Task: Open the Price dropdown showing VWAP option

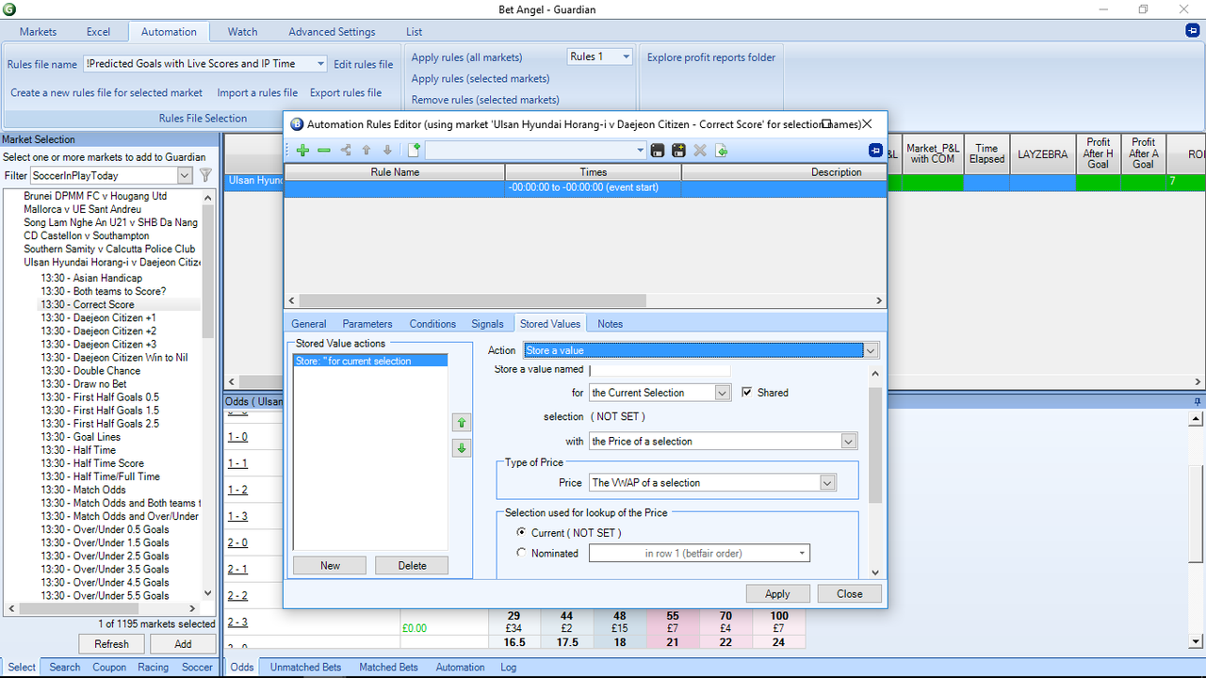Action: pos(826,482)
